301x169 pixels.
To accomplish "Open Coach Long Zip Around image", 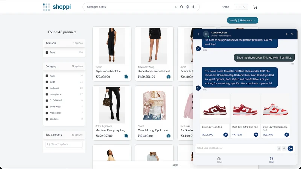I will (154, 105).
